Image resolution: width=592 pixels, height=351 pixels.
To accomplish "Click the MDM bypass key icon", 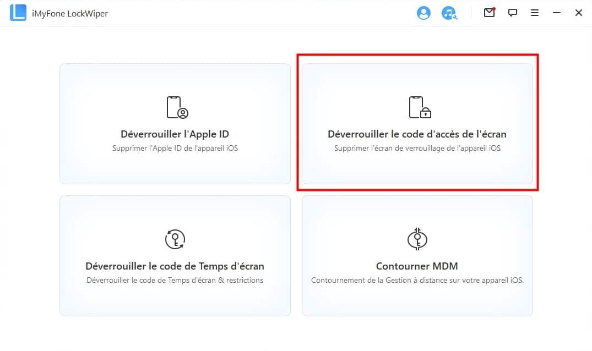I will coord(417,239).
